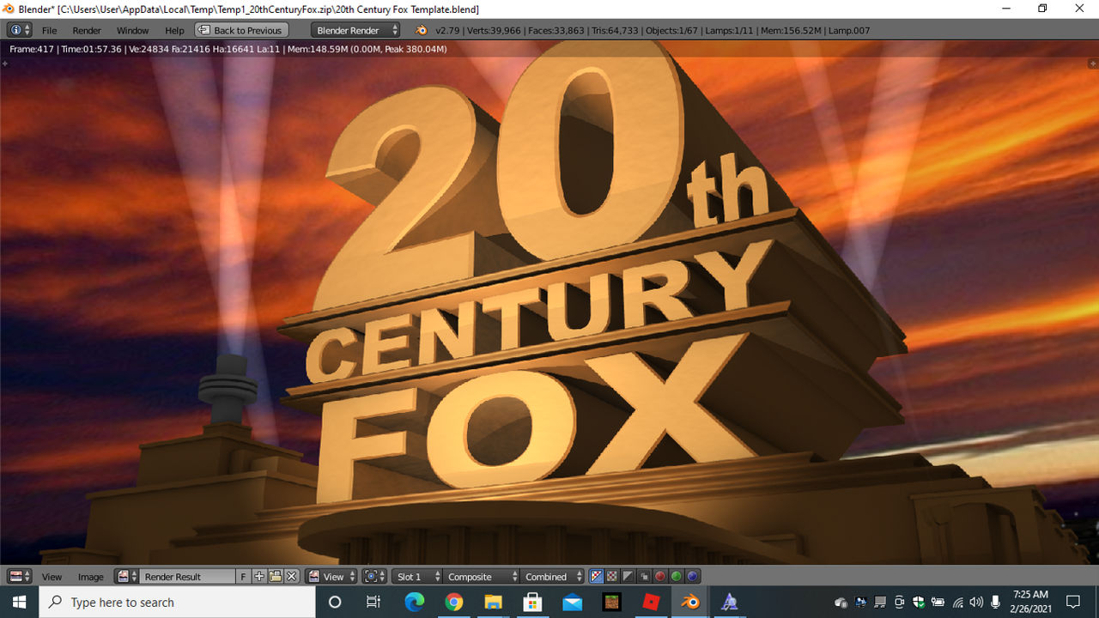Open the Slot 1 dropdown
The image size is (1099, 618).
click(x=418, y=577)
